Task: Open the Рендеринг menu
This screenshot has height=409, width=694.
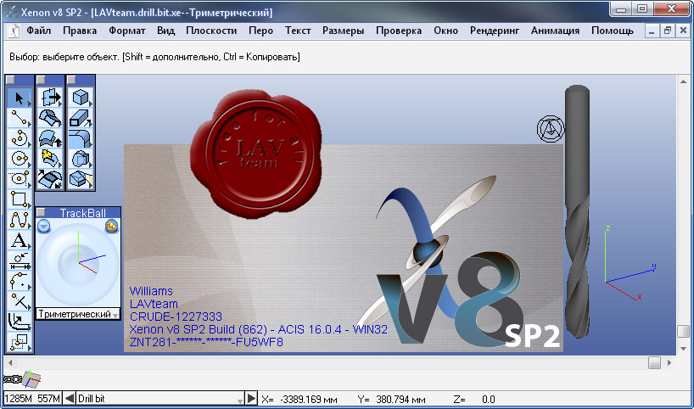Action: (x=495, y=31)
